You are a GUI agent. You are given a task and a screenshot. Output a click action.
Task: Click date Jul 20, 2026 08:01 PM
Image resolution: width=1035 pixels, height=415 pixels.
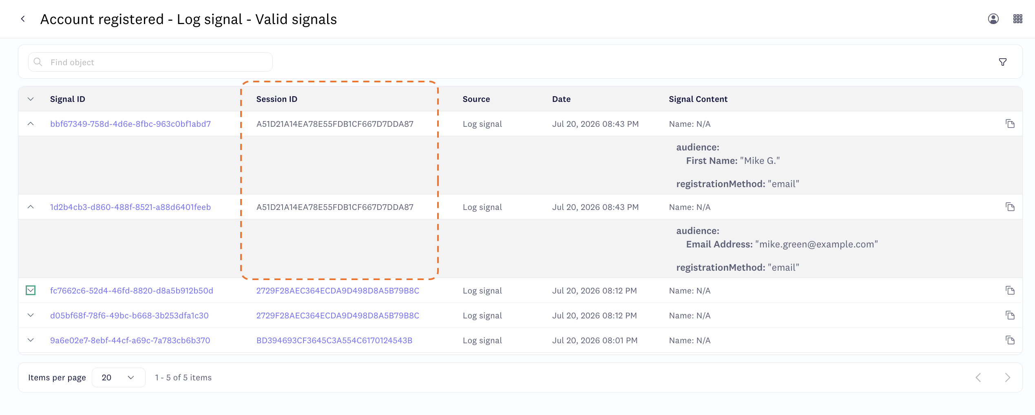(x=595, y=340)
